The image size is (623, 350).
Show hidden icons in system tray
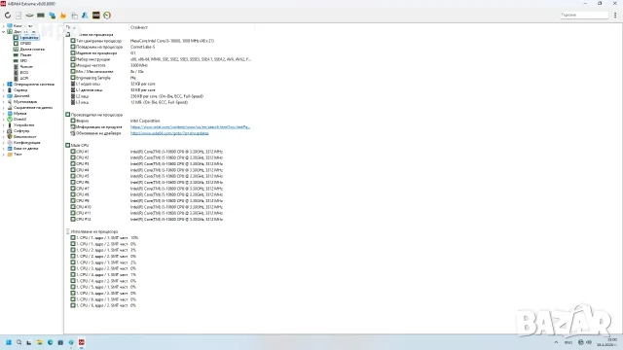pyautogui.click(x=556, y=342)
